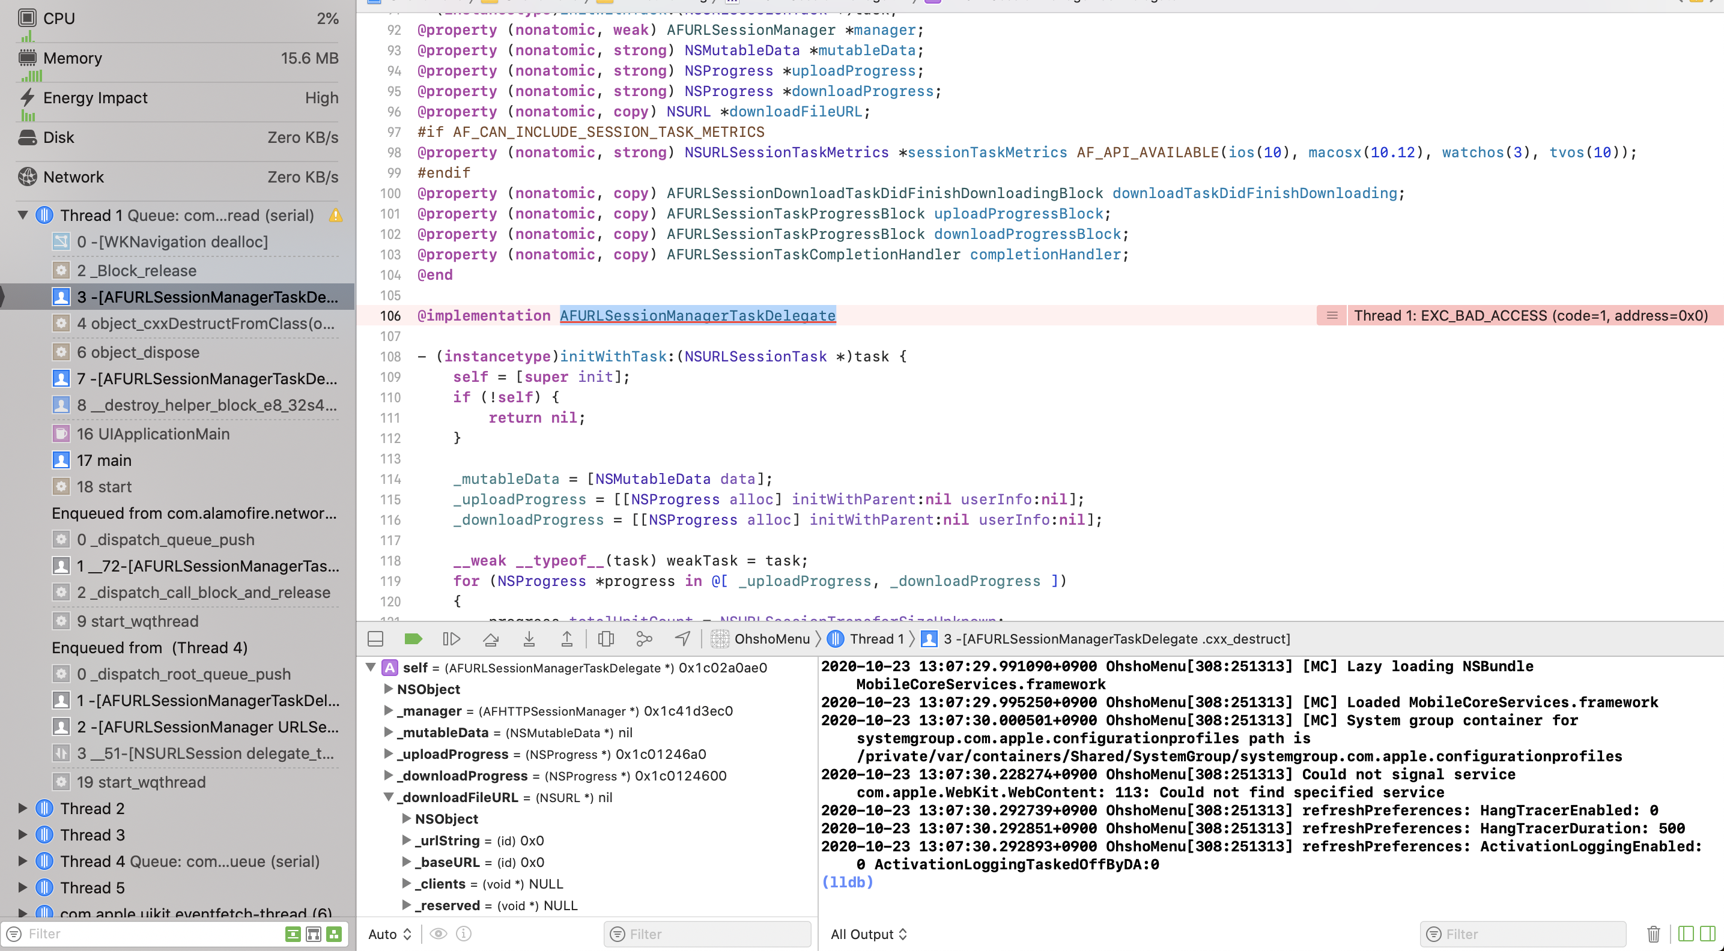This screenshot has height=951, width=1724.
Task: Expand the _manager variable
Action: pyautogui.click(x=388, y=710)
